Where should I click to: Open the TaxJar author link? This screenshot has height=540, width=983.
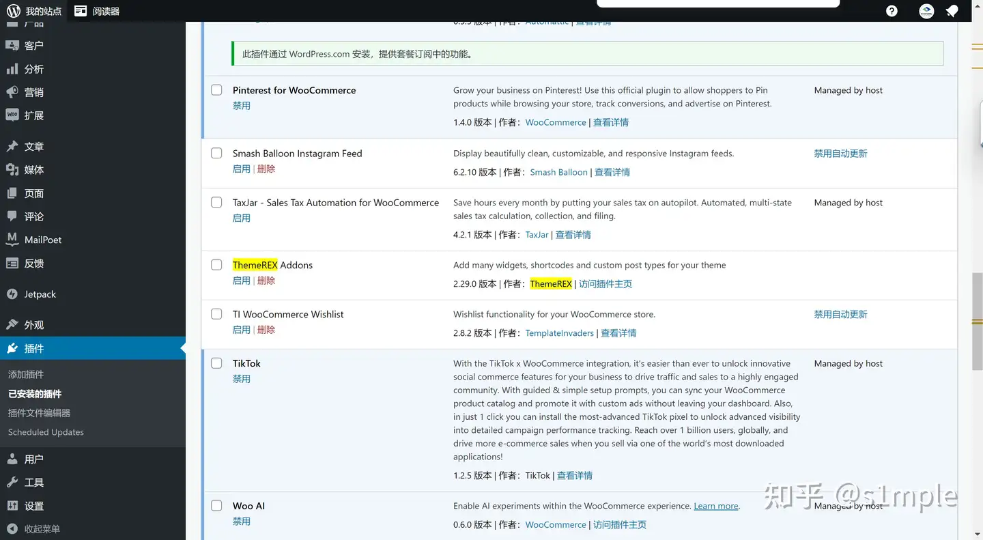[x=537, y=235]
